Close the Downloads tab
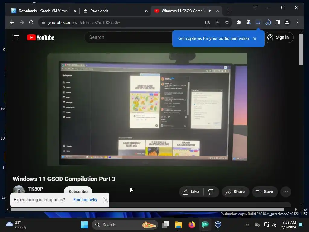 (x=146, y=11)
